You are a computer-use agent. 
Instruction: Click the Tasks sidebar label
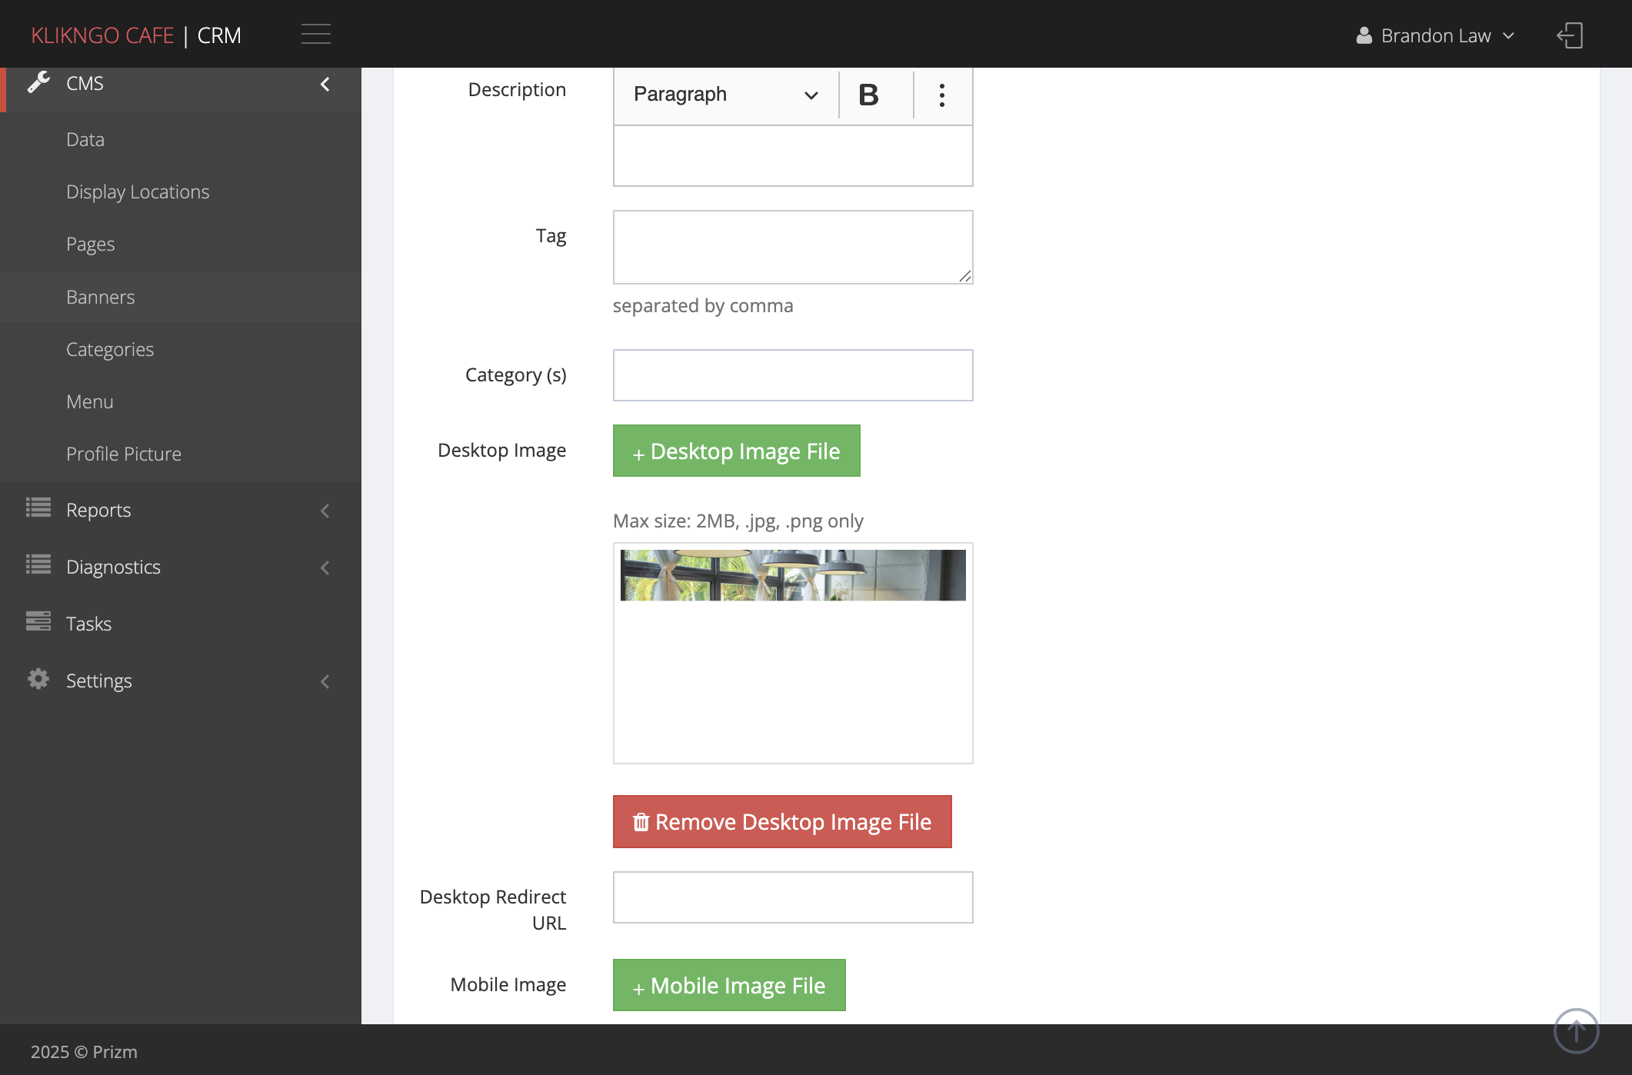[x=88, y=624]
